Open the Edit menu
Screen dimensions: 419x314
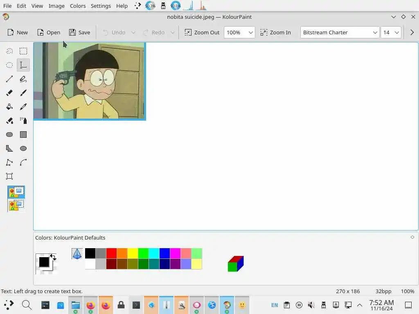(21, 6)
